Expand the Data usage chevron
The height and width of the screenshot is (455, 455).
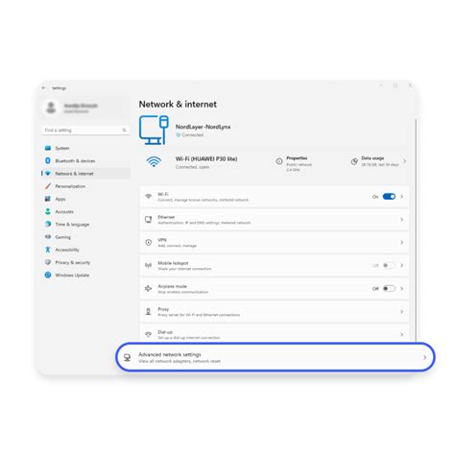click(x=405, y=161)
